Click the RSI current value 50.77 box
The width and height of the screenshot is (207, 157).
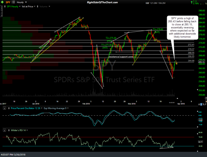pos(201,142)
